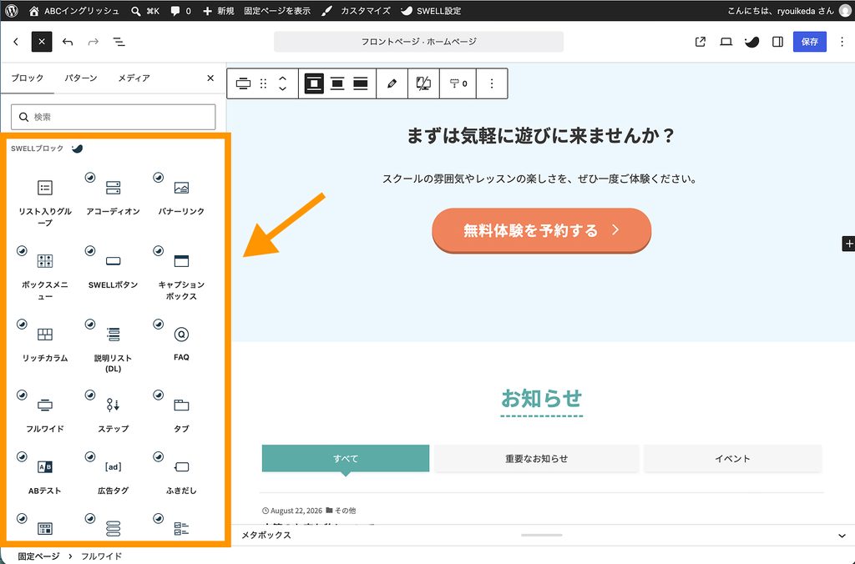Viewport: 855px width, 564px height.
Task: Insert キャプションボックス block
Action: pos(181,275)
